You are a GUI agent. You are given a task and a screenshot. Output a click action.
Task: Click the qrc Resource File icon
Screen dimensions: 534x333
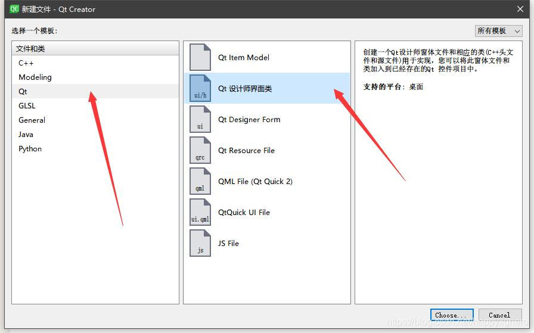point(200,150)
